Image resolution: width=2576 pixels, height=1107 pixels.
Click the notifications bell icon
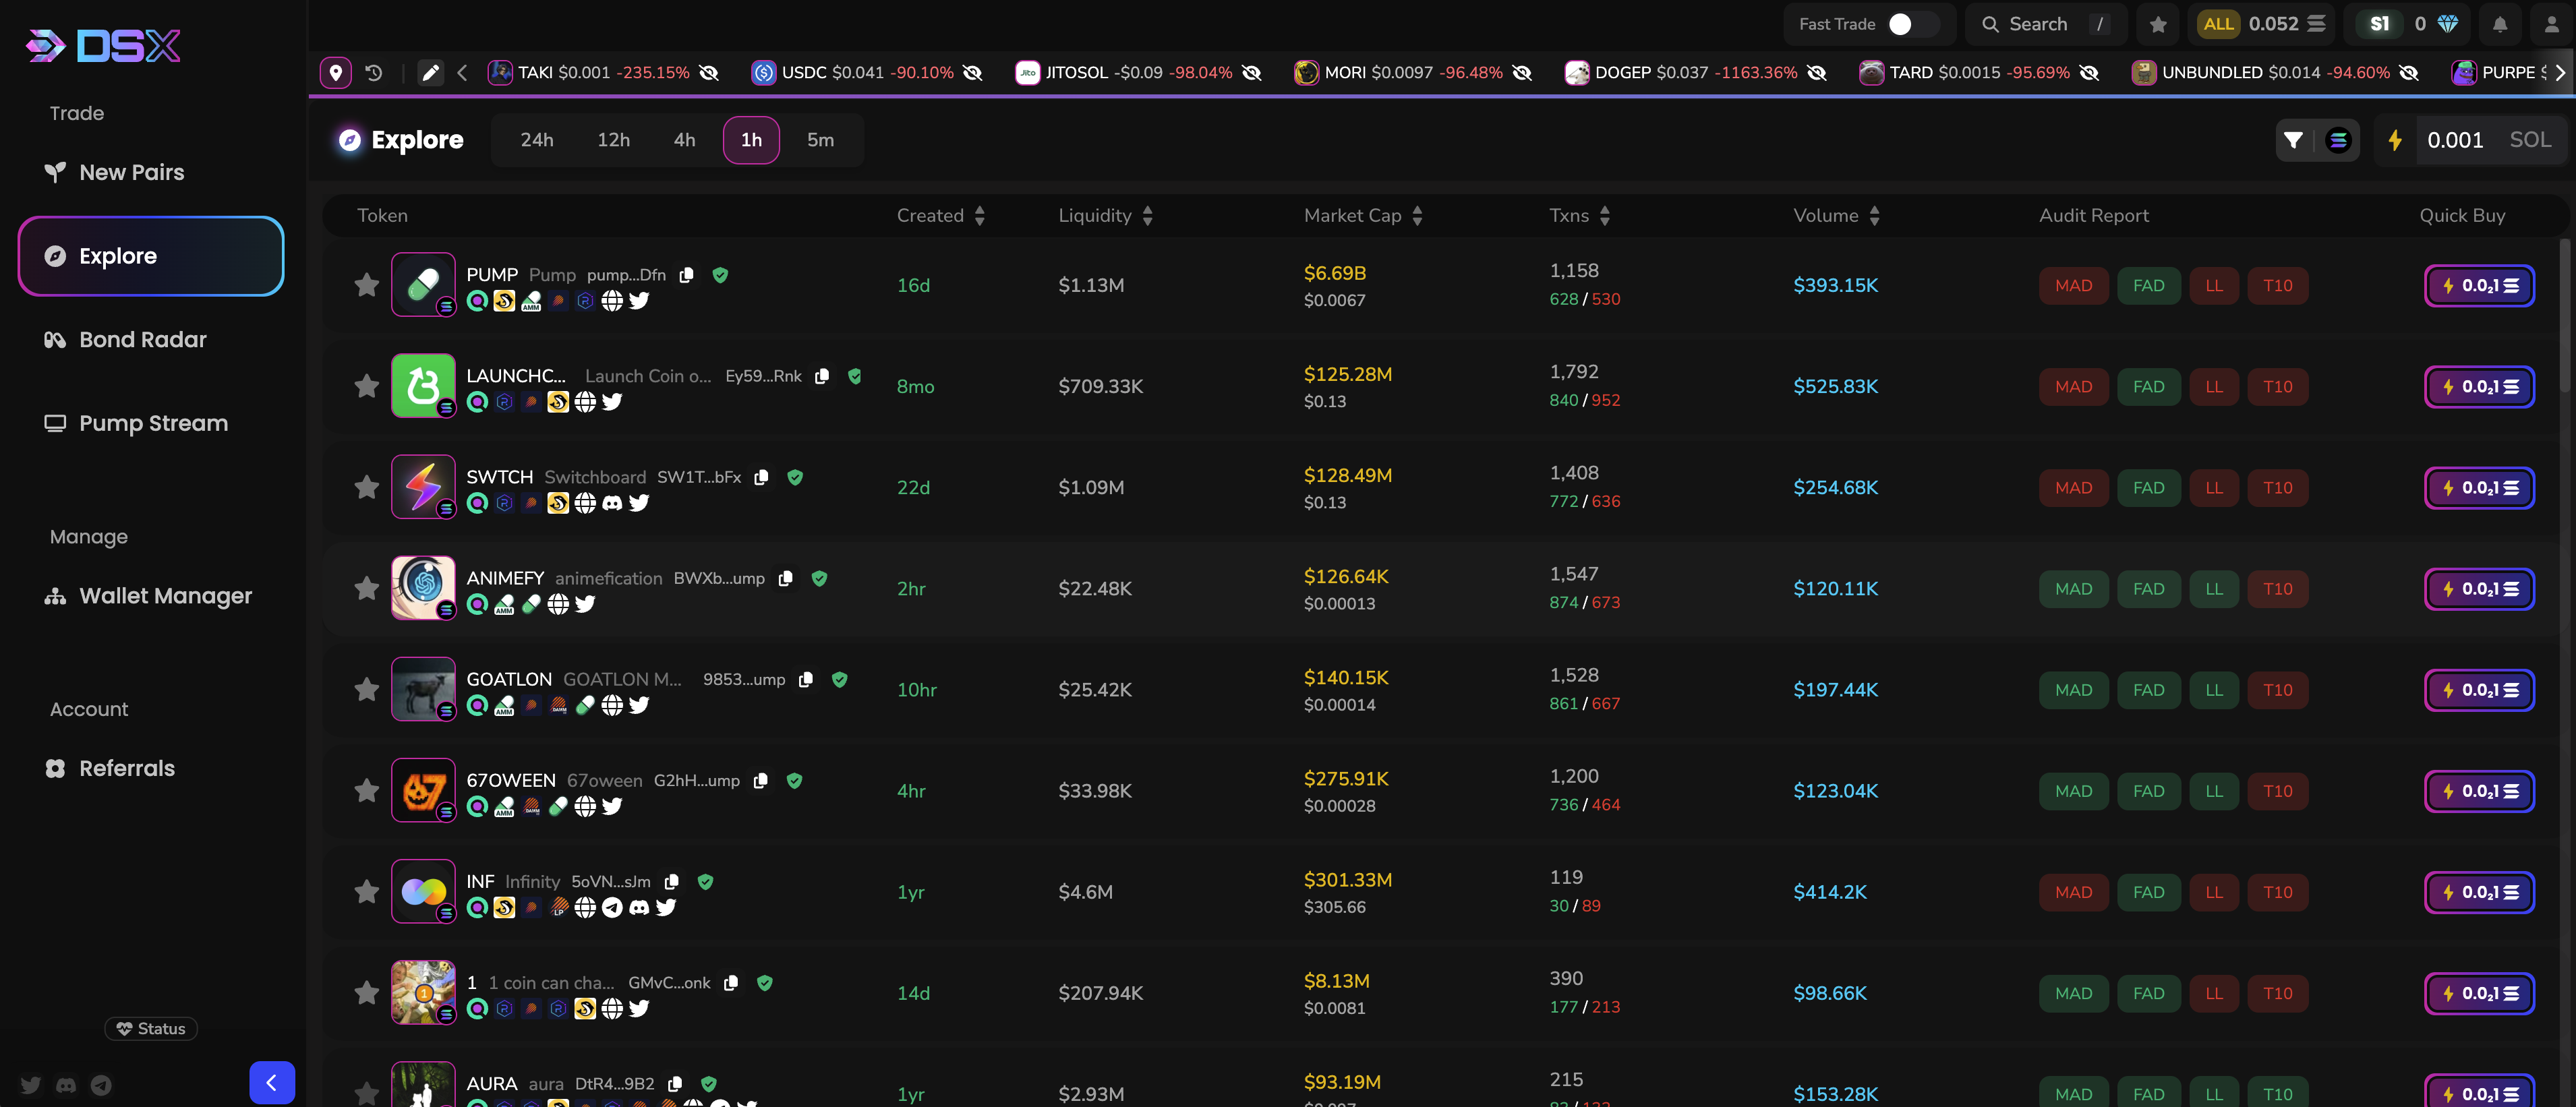pos(2499,24)
